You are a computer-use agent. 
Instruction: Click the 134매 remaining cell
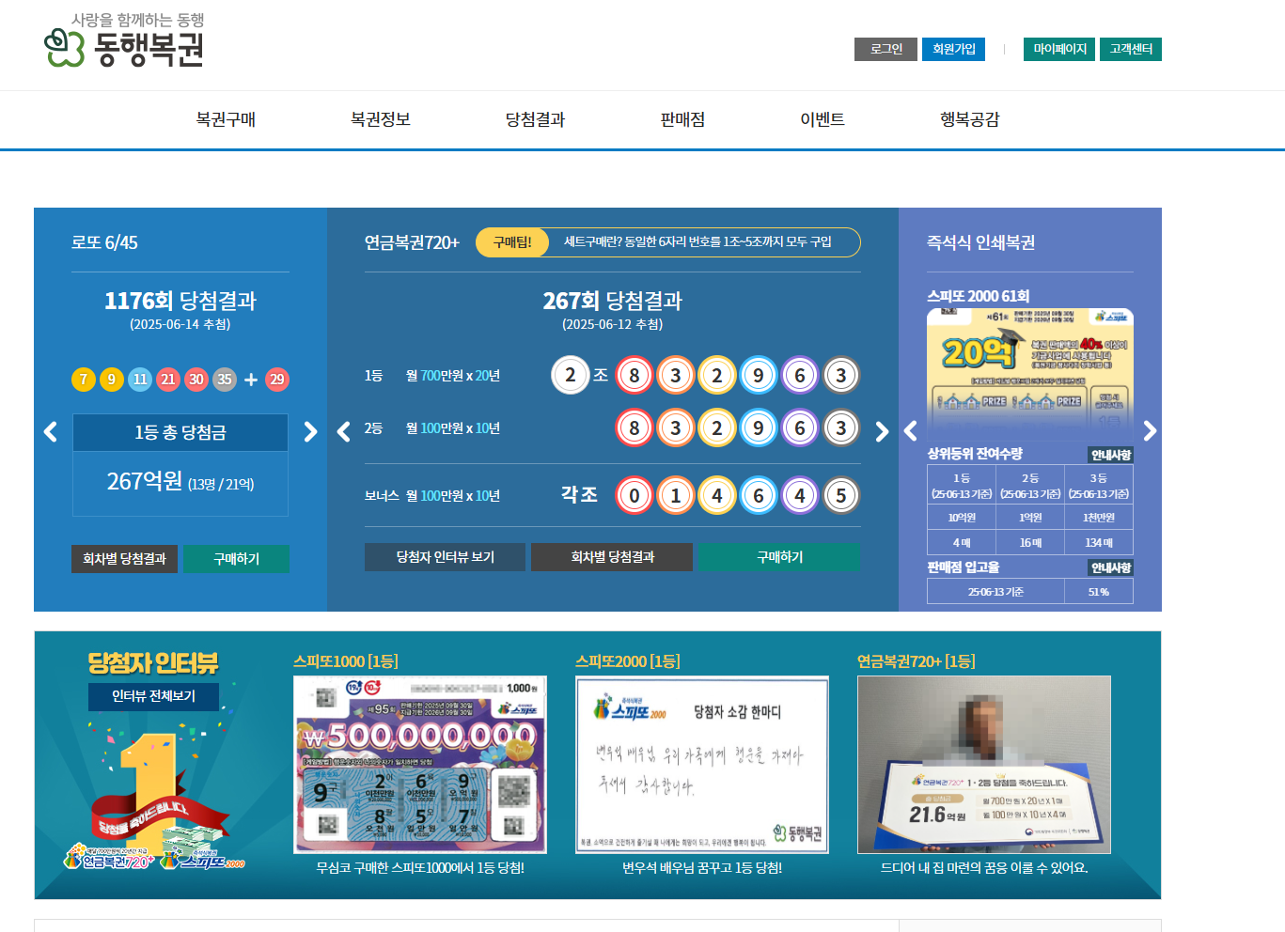coord(1099,542)
